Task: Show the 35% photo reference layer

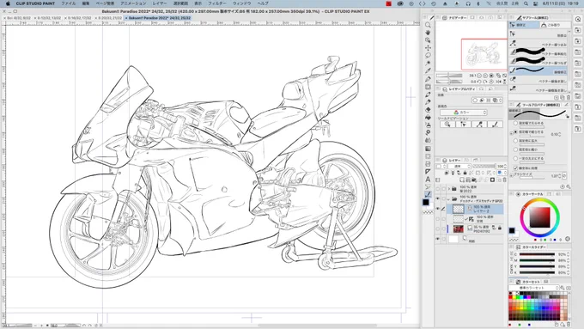Action: pyautogui.click(x=438, y=228)
